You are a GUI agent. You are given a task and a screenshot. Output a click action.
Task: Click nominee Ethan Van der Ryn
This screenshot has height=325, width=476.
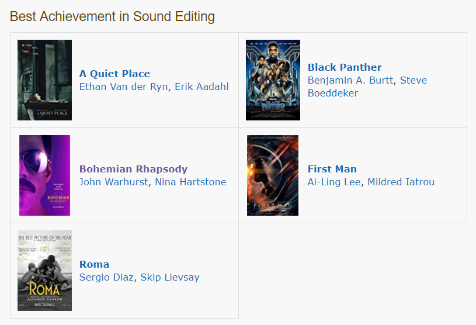coord(124,87)
